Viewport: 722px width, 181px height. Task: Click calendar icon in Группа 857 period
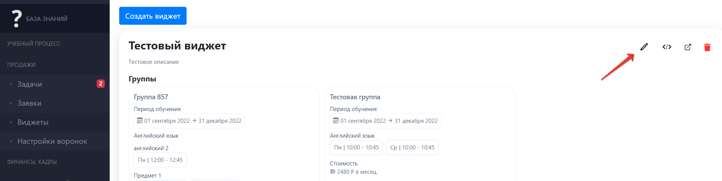[x=140, y=120]
